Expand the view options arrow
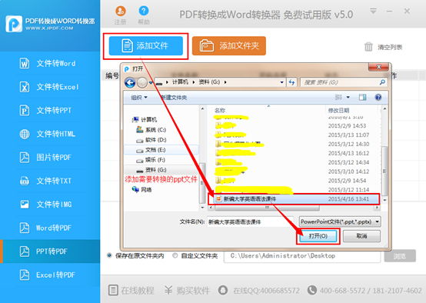The height and width of the screenshot is (303, 426). [x=348, y=98]
